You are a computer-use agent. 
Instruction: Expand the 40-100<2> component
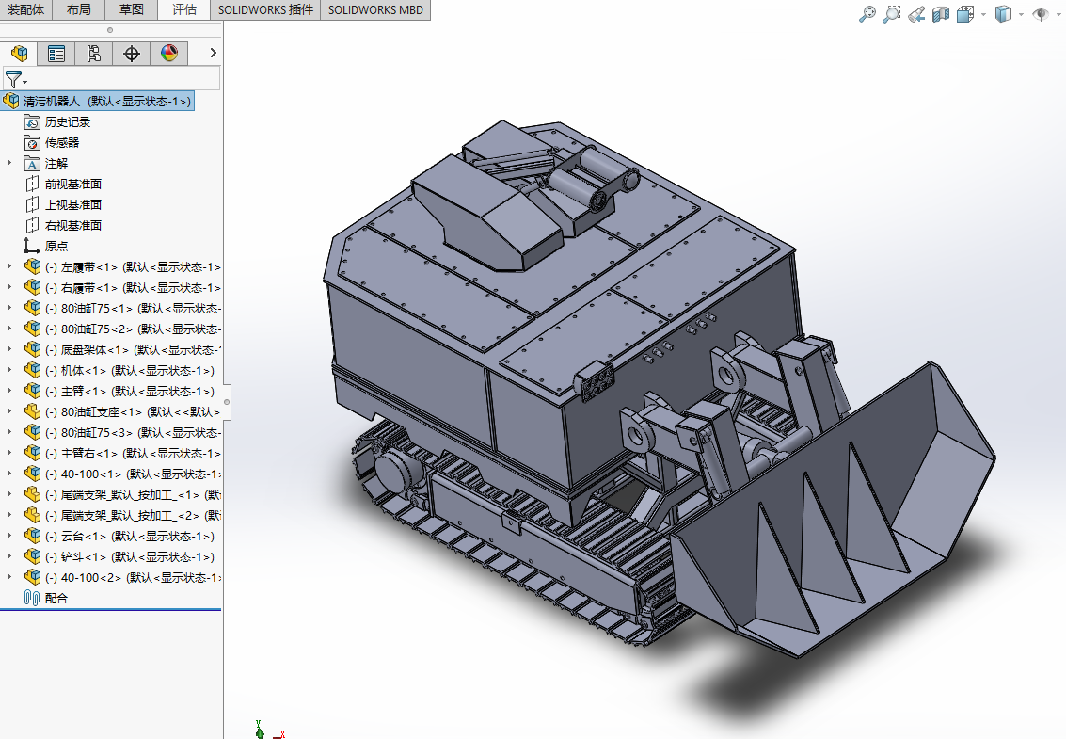click(x=9, y=577)
